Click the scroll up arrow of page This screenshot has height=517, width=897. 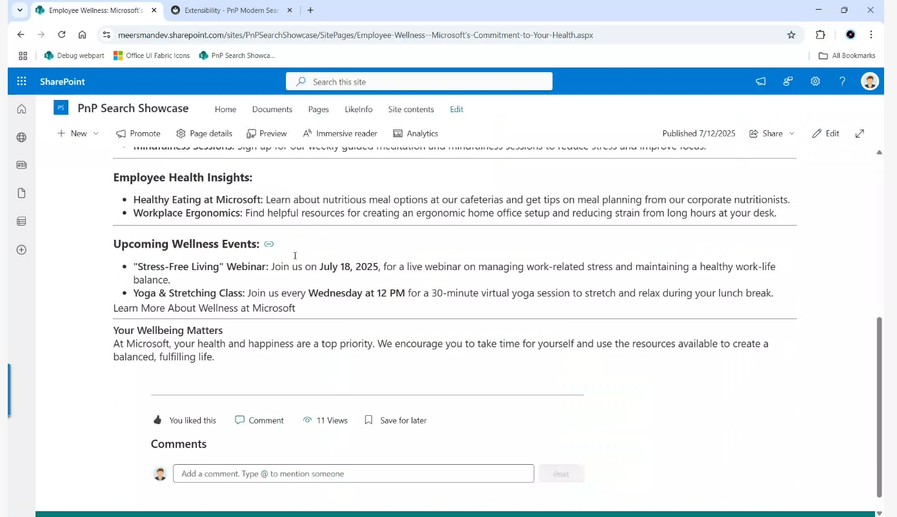(x=879, y=153)
